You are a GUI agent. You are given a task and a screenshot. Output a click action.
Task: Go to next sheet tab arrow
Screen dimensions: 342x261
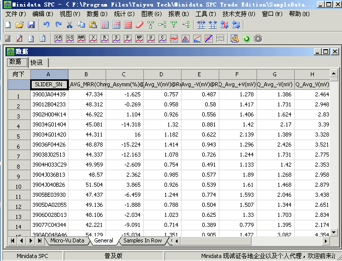click(x=31, y=240)
